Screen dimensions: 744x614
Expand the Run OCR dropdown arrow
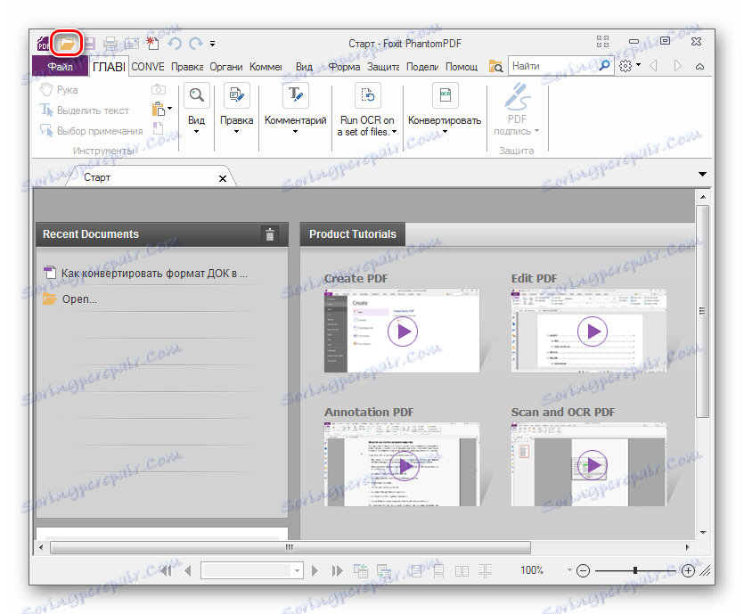(394, 132)
